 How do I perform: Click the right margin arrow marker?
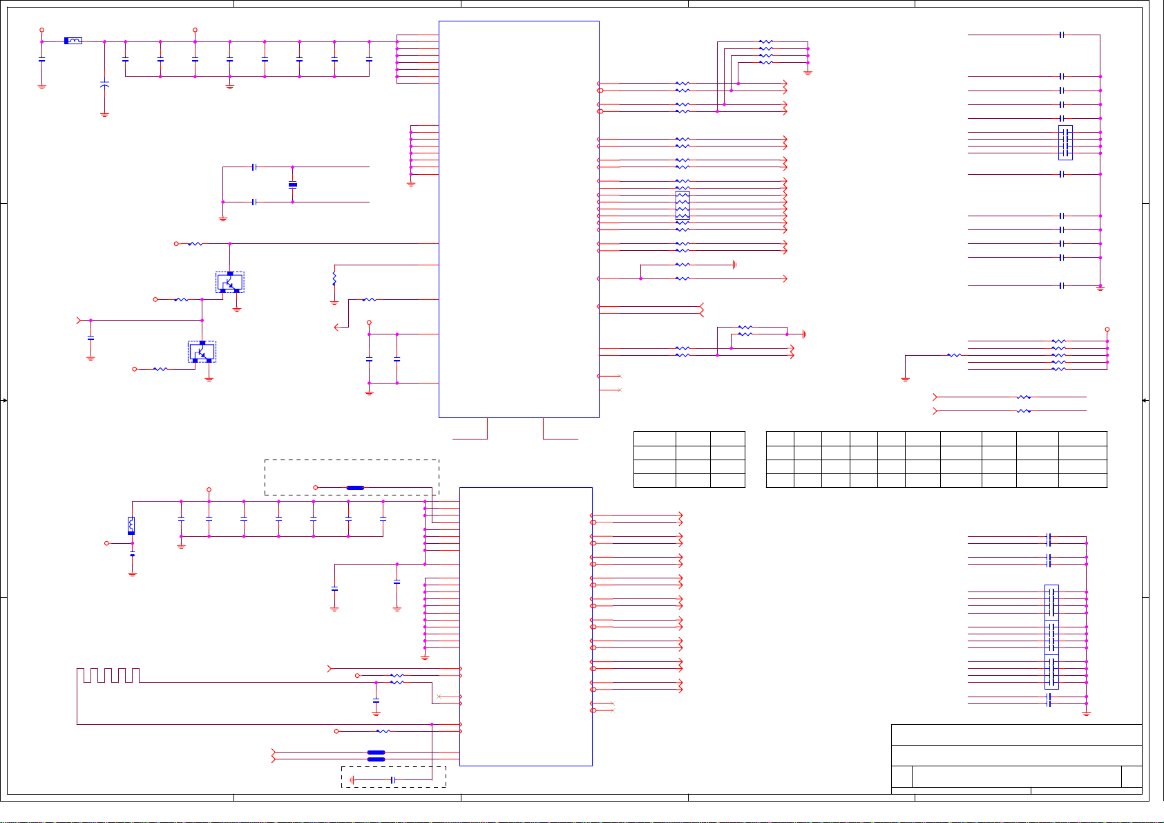pyautogui.click(x=1145, y=400)
